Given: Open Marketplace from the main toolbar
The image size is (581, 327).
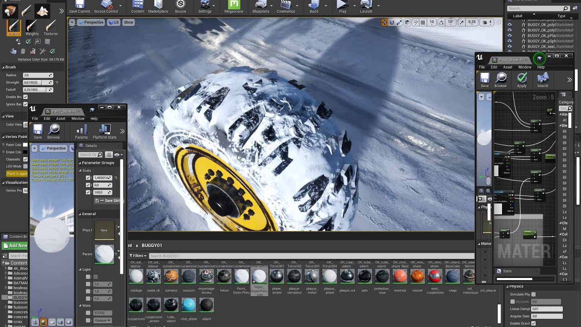Looking at the screenshot, I should pos(158,7).
